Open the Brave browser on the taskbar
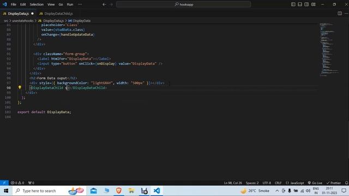Image resolution: width=349 pixels, height=196 pixels. (119, 191)
